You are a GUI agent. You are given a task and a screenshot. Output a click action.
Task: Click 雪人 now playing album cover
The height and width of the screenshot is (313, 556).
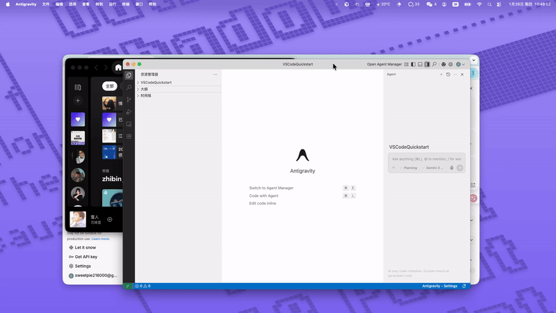click(78, 219)
